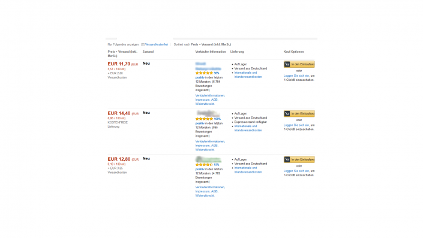This screenshot has height=238, width=423.
Task: Click star rating of 93% positive seller
Action: pos(204,165)
